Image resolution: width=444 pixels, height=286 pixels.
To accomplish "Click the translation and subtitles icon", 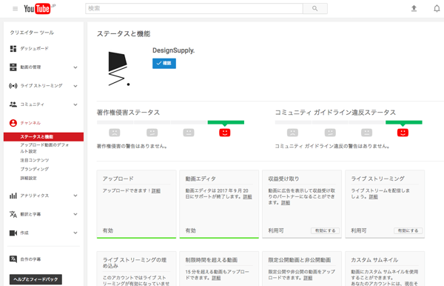I will pos(13,214).
